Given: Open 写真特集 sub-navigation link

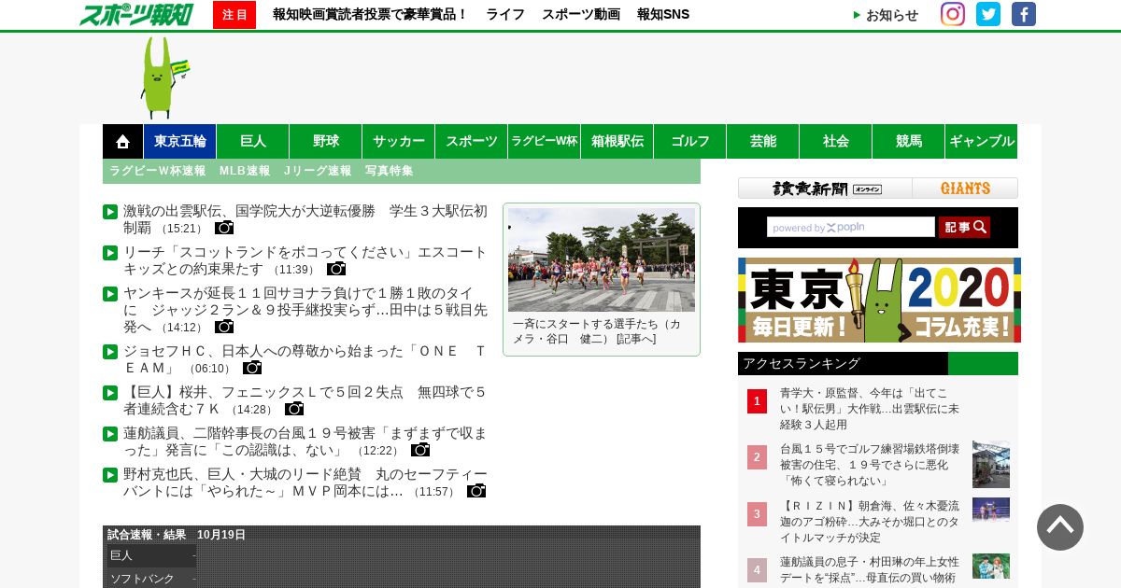Looking at the screenshot, I should (389, 171).
